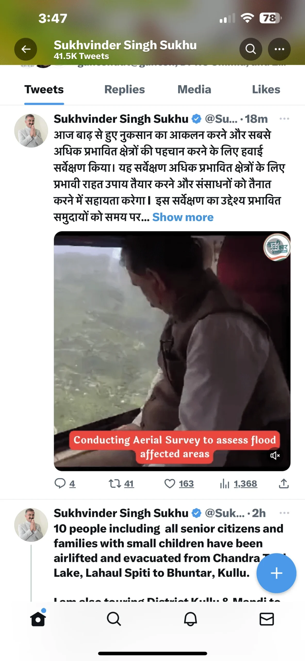Screen dimensions: 305x661
Task: Unmute the aerial survey video
Action: (x=275, y=455)
